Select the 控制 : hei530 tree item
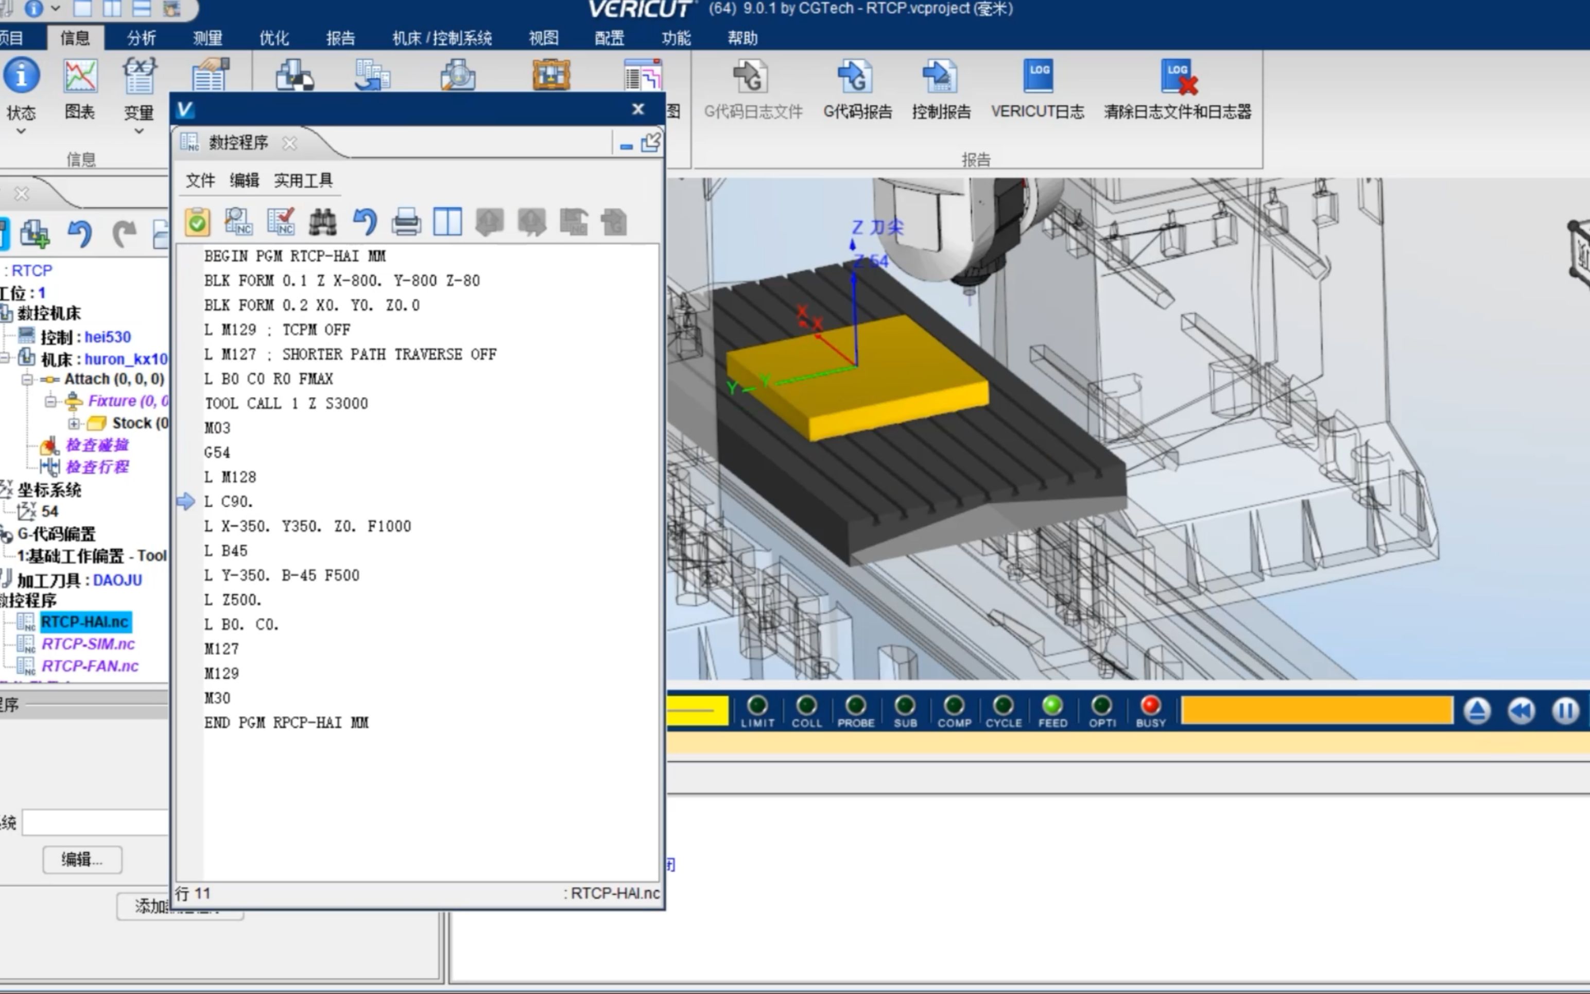Viewport: 1590px width, 994px height. tap(85, 337)
